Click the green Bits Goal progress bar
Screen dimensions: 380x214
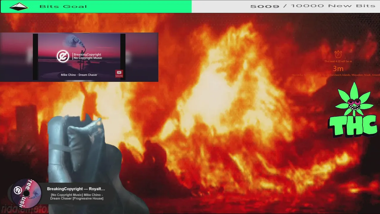coord(96,7)
